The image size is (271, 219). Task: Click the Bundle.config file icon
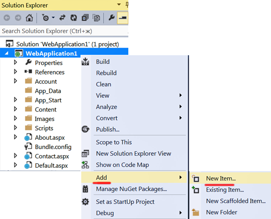pyautogui.click(x=28, y=146)
